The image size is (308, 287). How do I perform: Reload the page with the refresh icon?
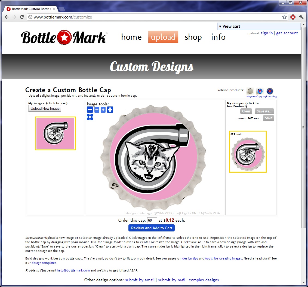pyautogui.click(x=22, y=17)
